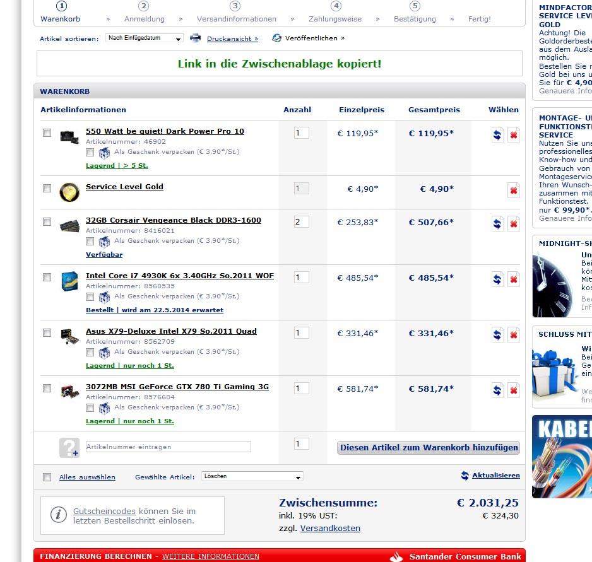Click the info icon beside Gutscheincodes
Image resolution: width=592 pixels, height=562 pixels.
pos(59,515)
